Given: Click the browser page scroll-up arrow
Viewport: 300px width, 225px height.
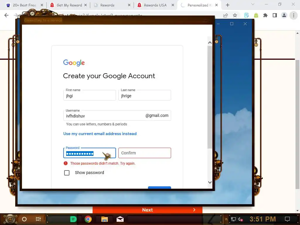Looking at the screenshot, I should [297, 33].
